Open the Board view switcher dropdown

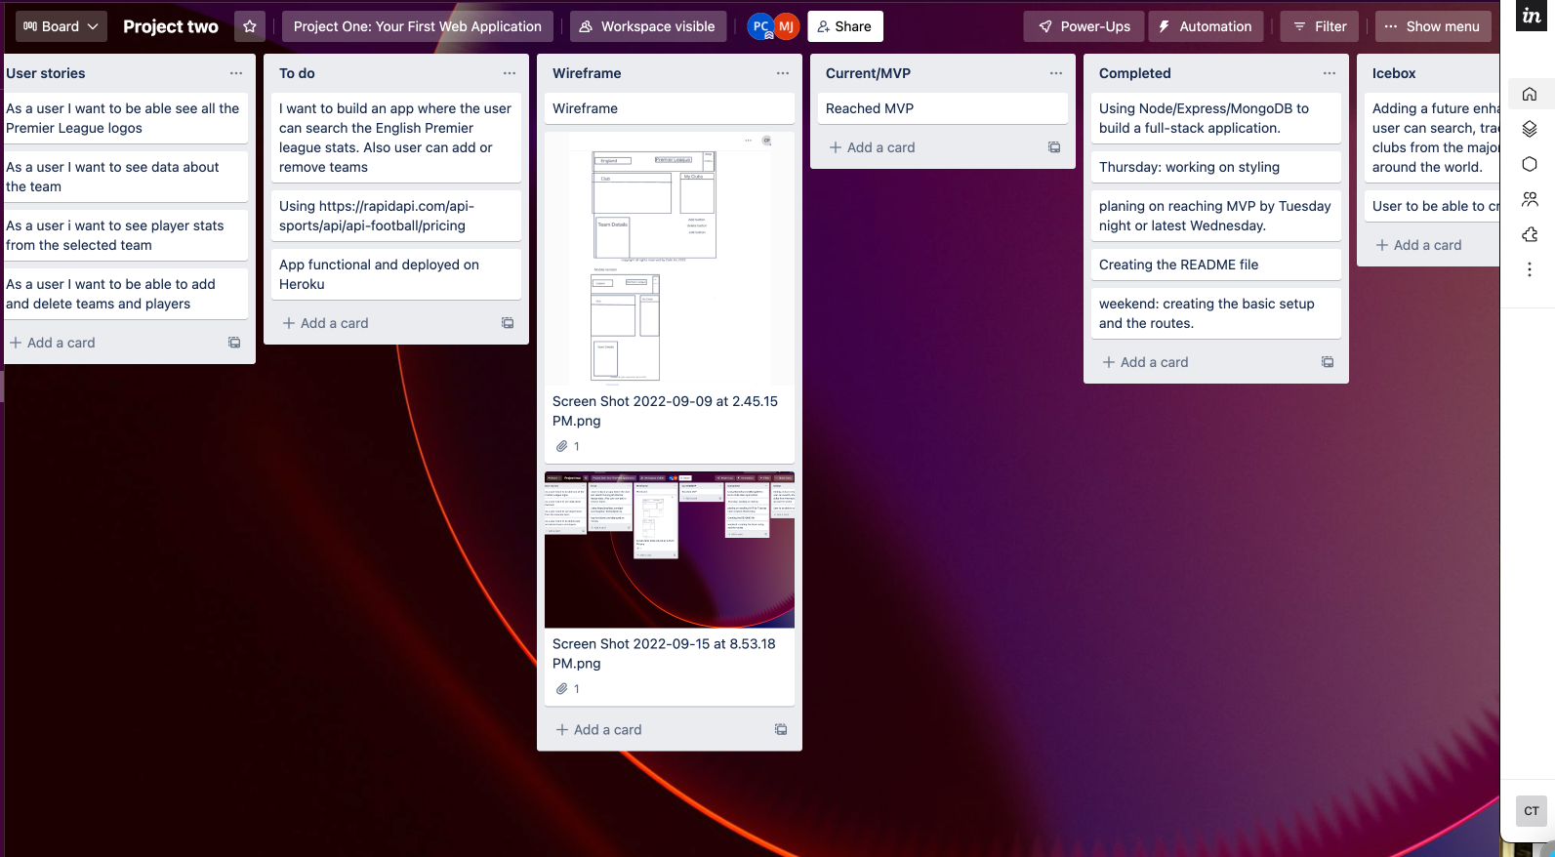(x=61, y=26)
